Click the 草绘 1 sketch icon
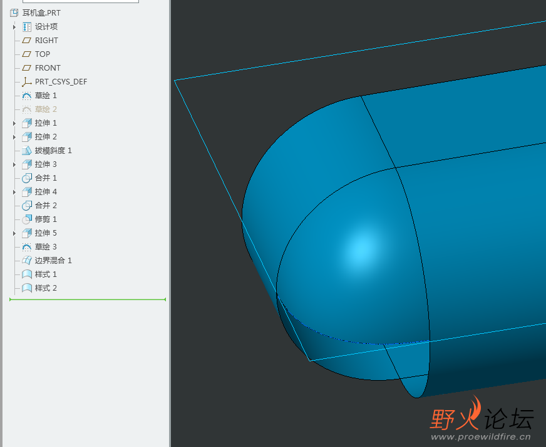The width and height of the screenshot is (546, 447). [27, 96]
